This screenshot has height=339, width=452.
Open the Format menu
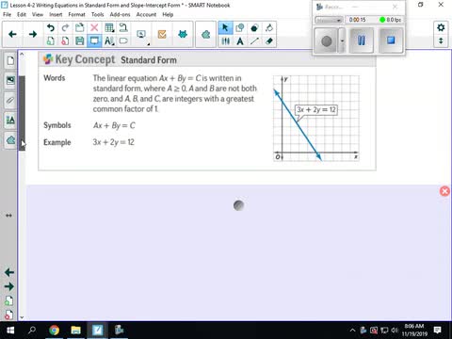76,14
